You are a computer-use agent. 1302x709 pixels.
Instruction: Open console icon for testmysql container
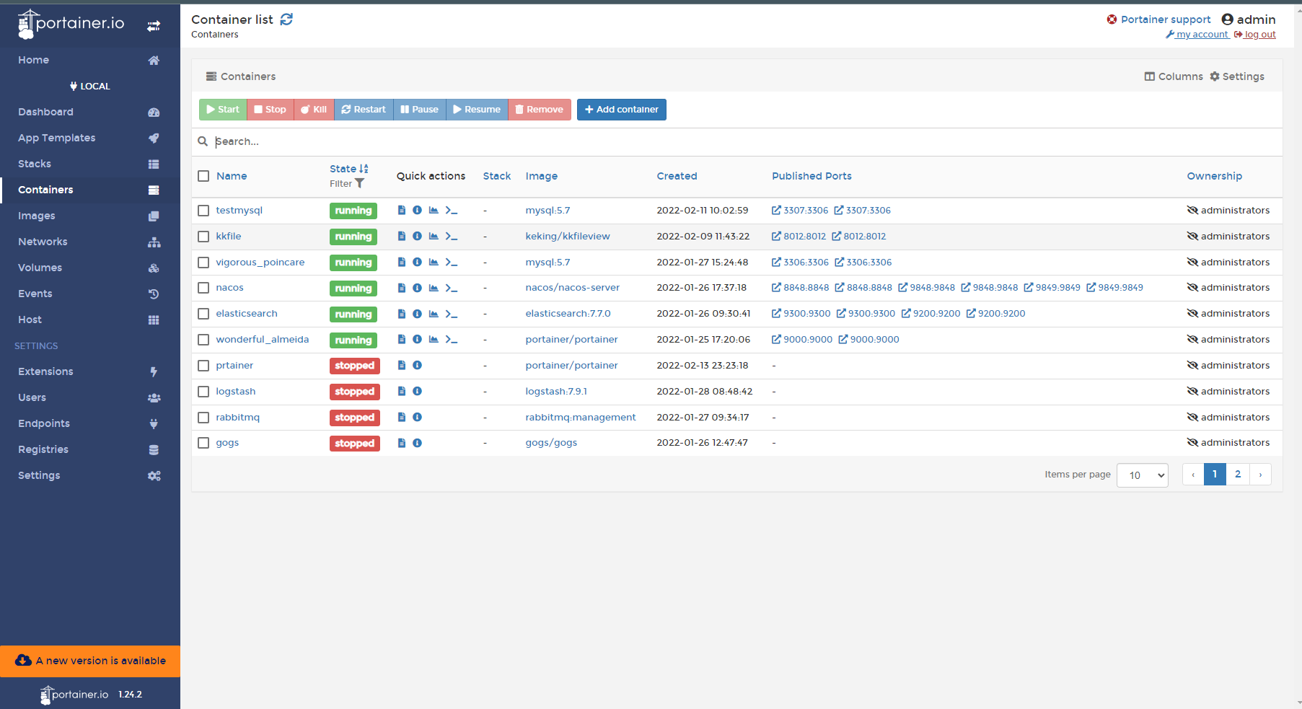click(x=452, y=211)
